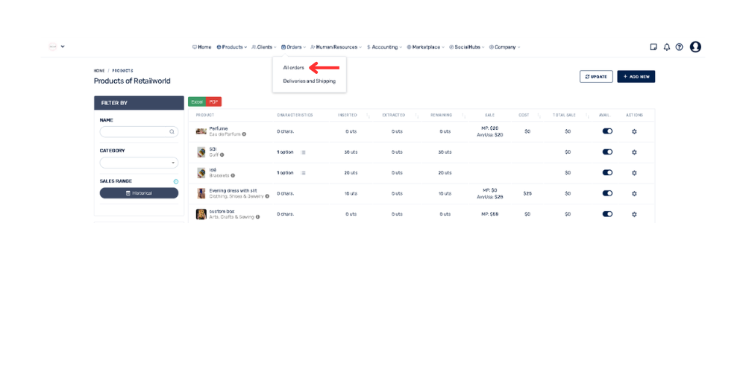The height and width of the screenshot is (373, 746).
Task: Open actions gear for Perfume row
Action: pos(634,131)
